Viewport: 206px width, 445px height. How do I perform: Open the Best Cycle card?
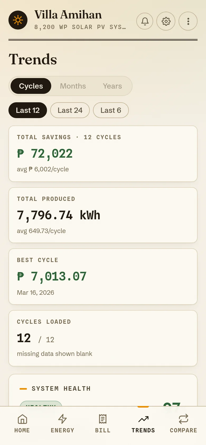[x=103, y=277]
